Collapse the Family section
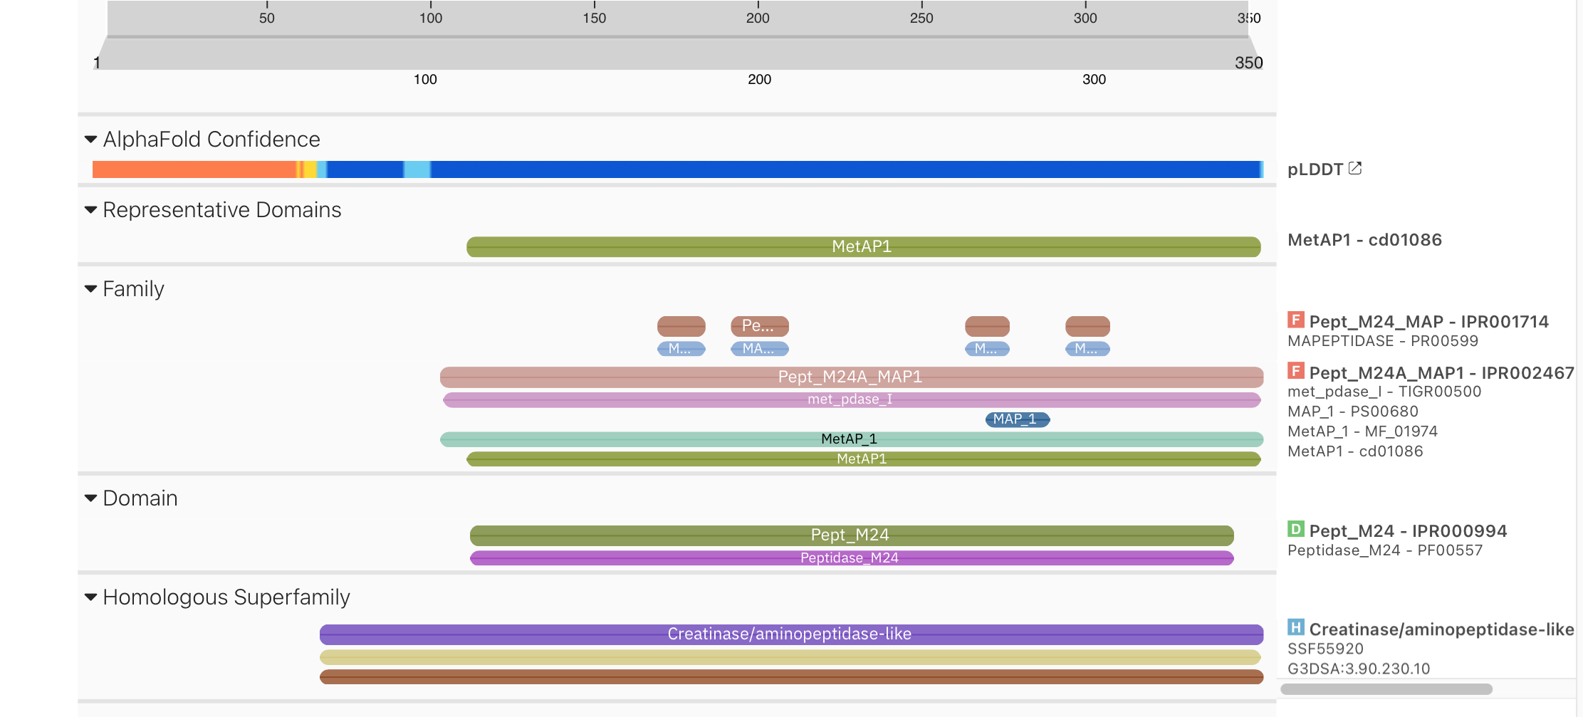This screenshot has height=717, width=1583. pyautogui.click(x=90, y=289)
